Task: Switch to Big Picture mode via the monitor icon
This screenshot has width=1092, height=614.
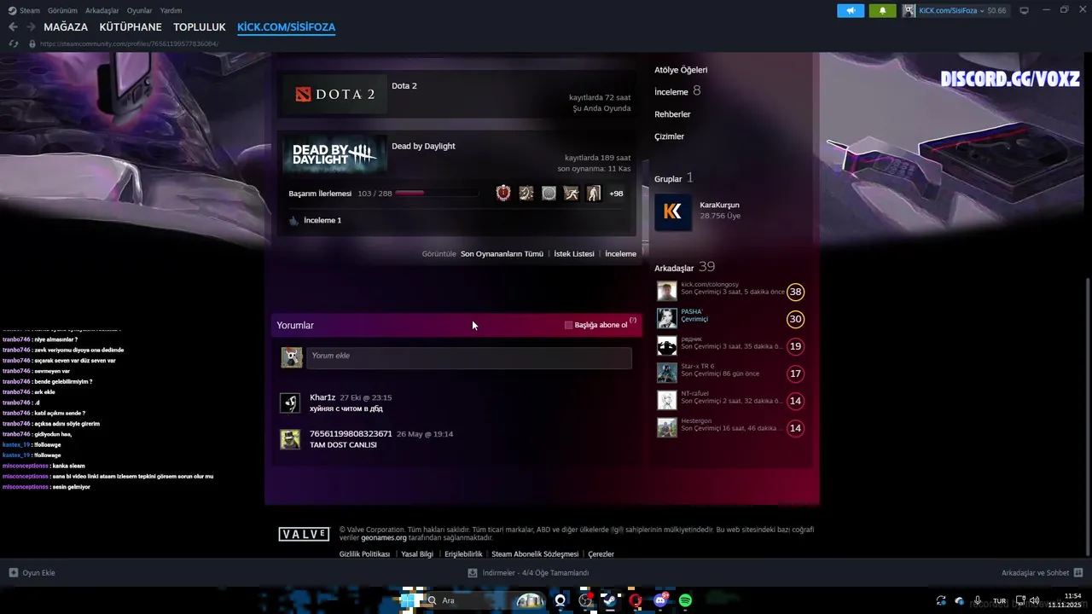Action: tap(1024, 10)
